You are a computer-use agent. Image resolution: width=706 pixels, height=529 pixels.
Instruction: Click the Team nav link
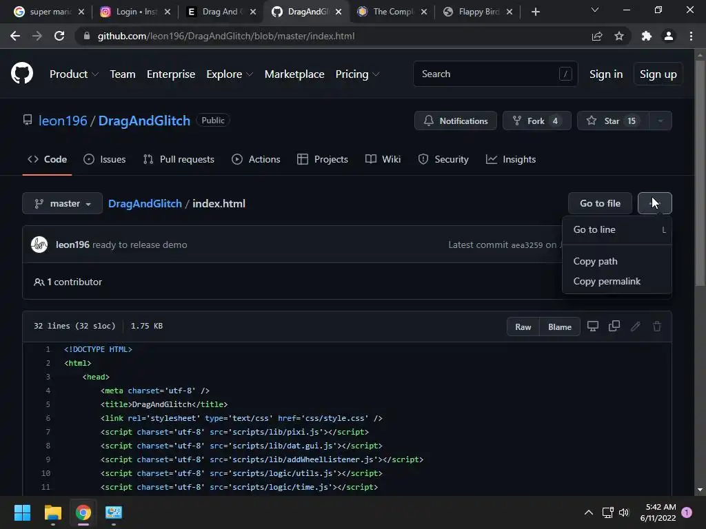point(123,74)
